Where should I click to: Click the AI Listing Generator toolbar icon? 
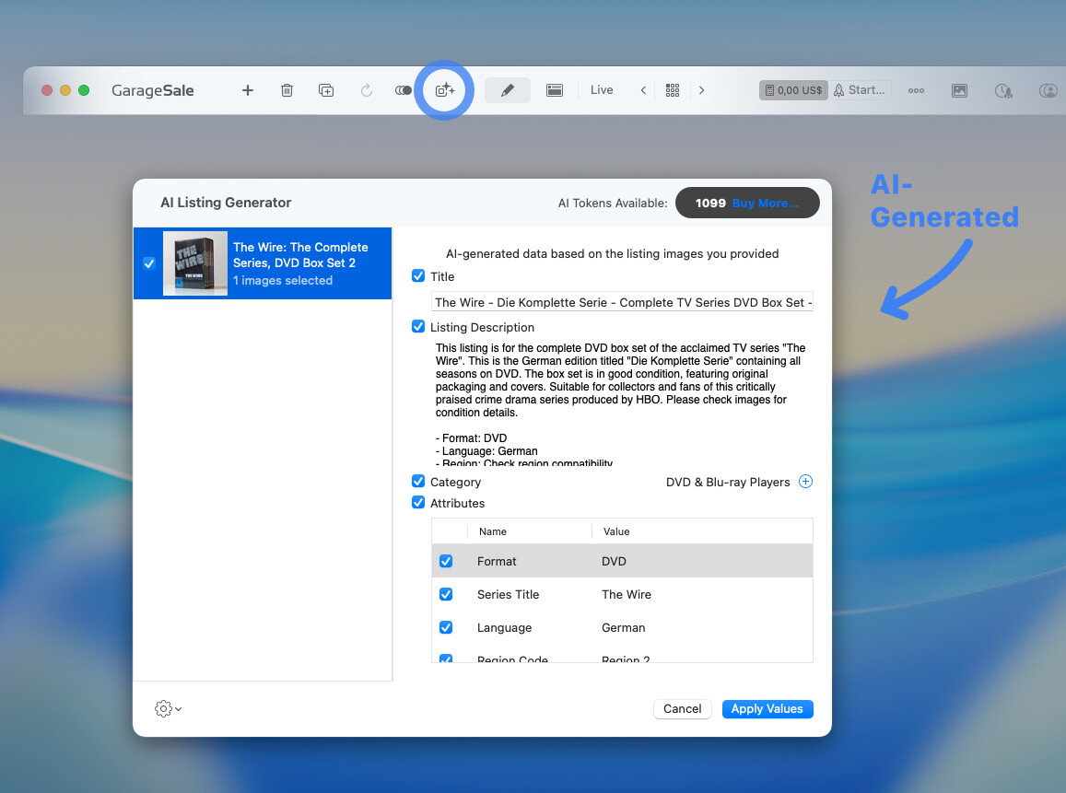point(445,90)
